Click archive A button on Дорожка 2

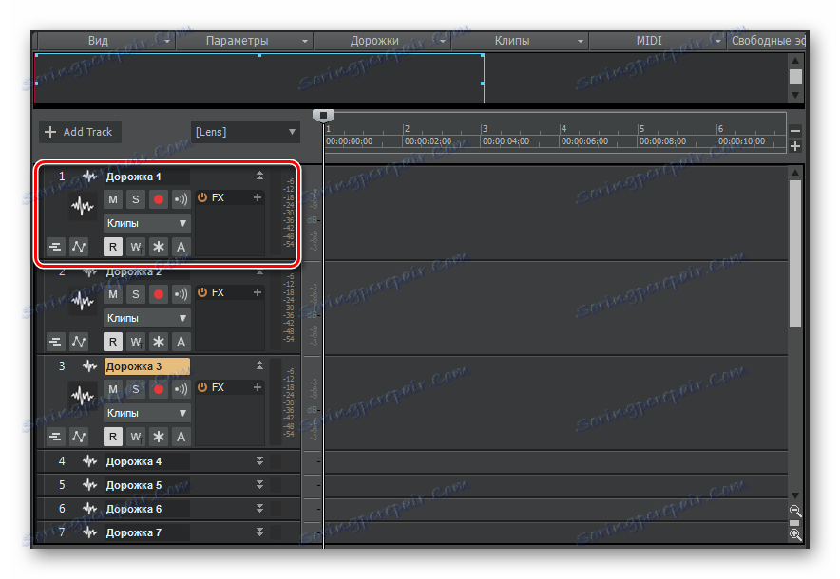click(x=181, y=342)
